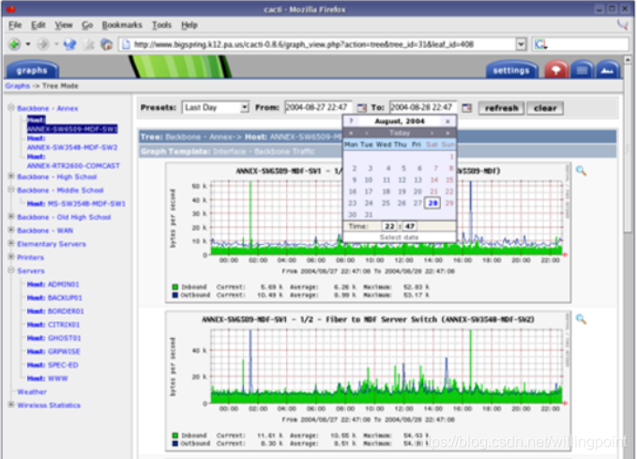This screenshot has width=637, height=459.
Task: Open the View menu
Action: click(x=64, y=25)
